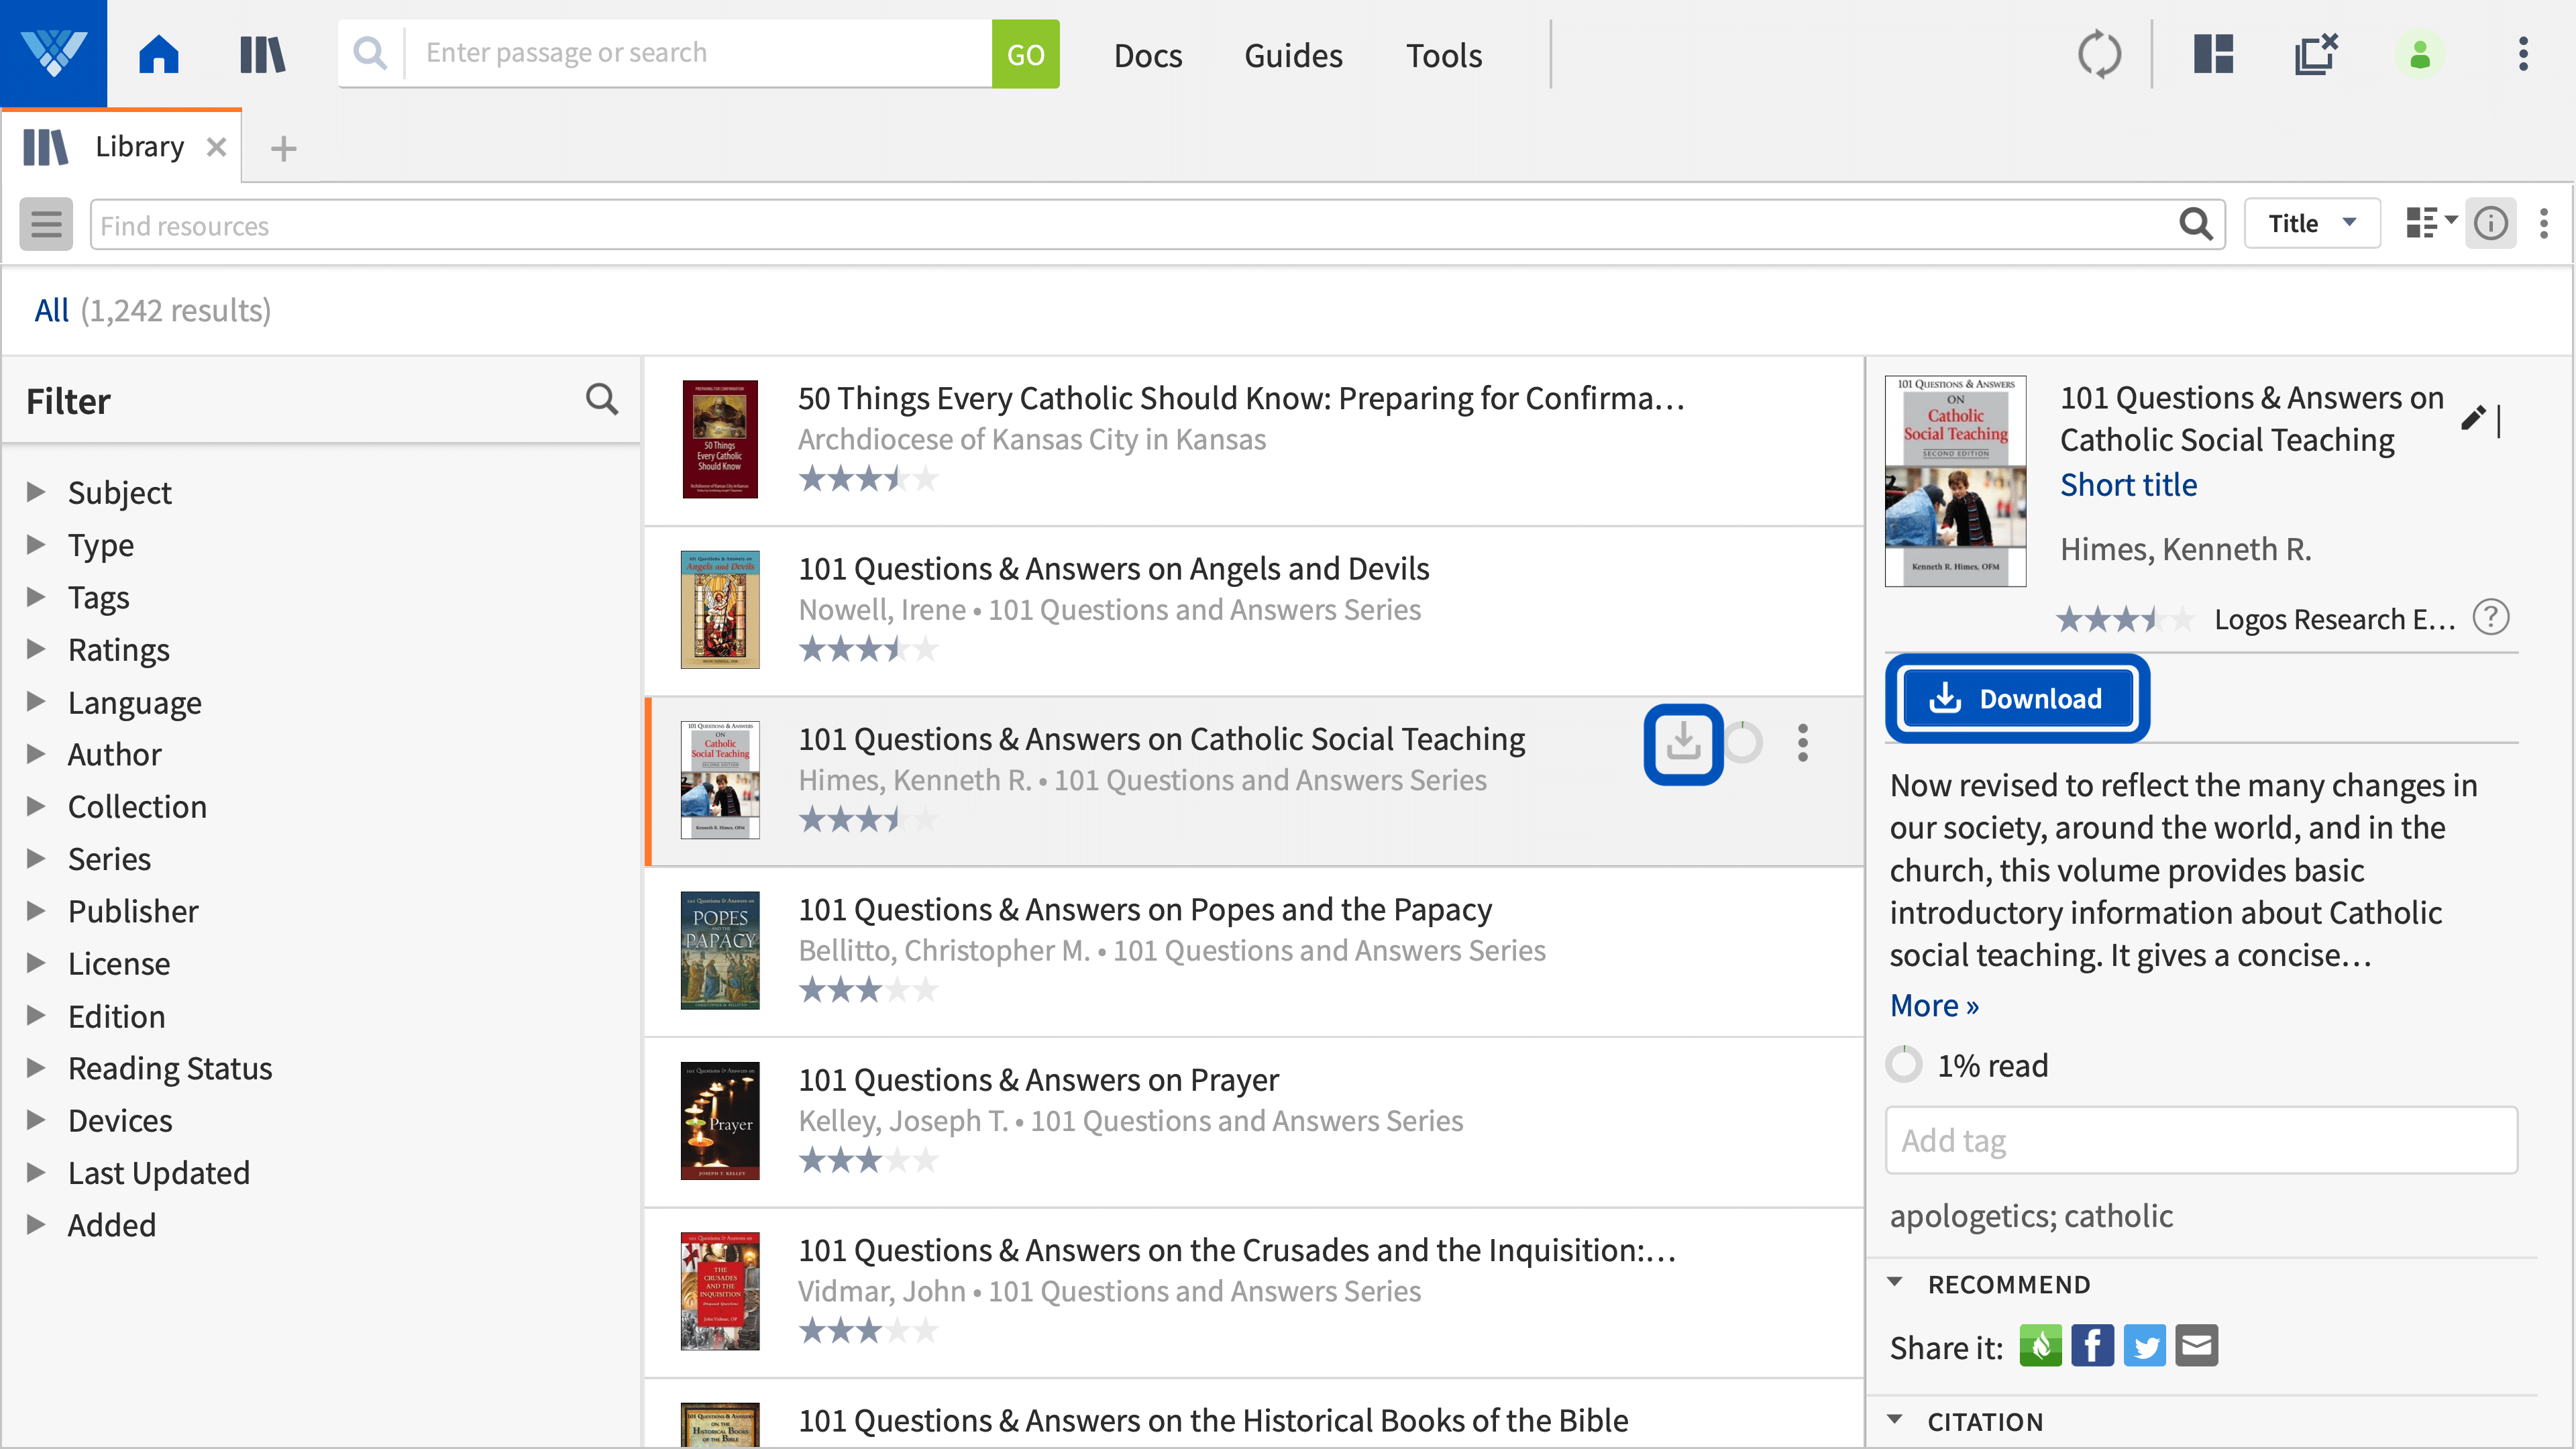
Task: Open Popes and the Papacy cover thumbnail
Action: coord(720,950)
